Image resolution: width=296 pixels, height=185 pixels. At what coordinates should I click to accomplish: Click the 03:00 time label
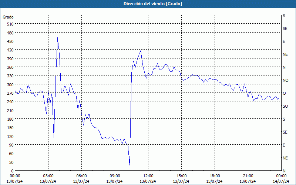click(48, 176)
